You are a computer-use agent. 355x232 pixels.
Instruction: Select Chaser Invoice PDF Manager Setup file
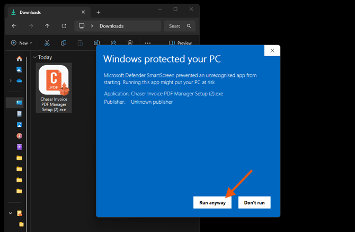tap(54, 88)
